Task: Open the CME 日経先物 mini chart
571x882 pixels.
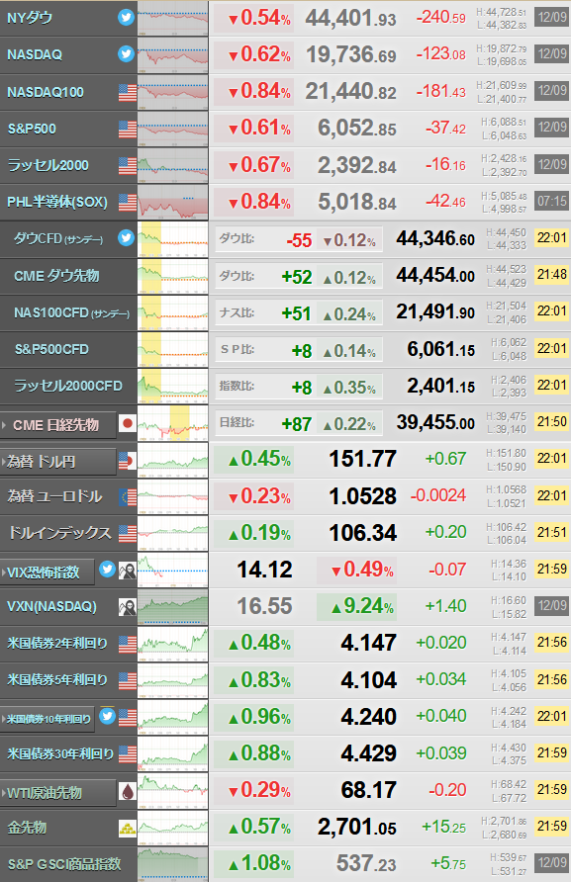Action: [172, 423]
